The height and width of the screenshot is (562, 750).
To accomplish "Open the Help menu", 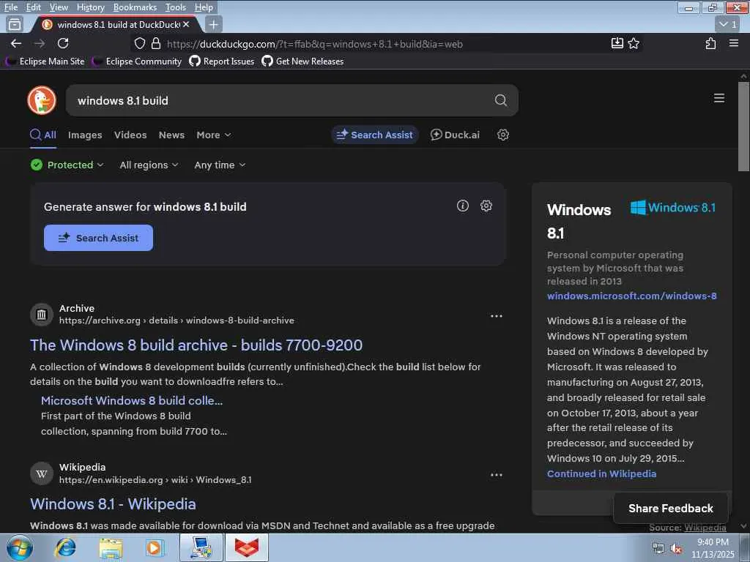I will (x=204, y=7).
